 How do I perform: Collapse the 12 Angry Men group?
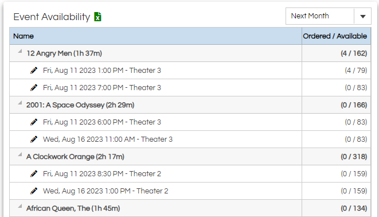[20, 51]
